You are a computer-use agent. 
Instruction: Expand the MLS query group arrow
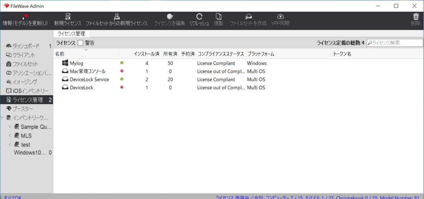point(10,135)
